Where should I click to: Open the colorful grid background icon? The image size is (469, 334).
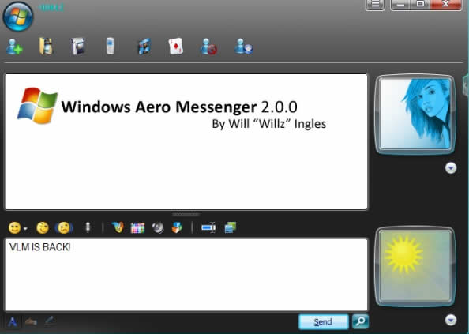pos(137,228)
